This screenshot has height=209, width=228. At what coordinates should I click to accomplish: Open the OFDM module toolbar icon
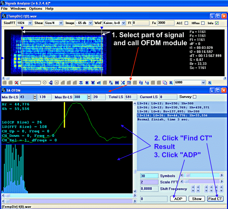tap(129, 82)
